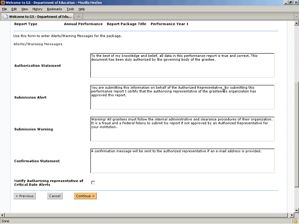299x224 pixels.
Task: Open the History menu
Action: (x=37, y=9)
